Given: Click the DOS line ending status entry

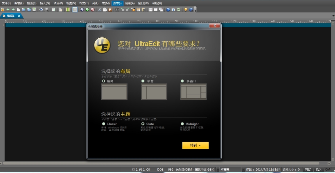Looking at the screenshot, I should click(160, 169).
